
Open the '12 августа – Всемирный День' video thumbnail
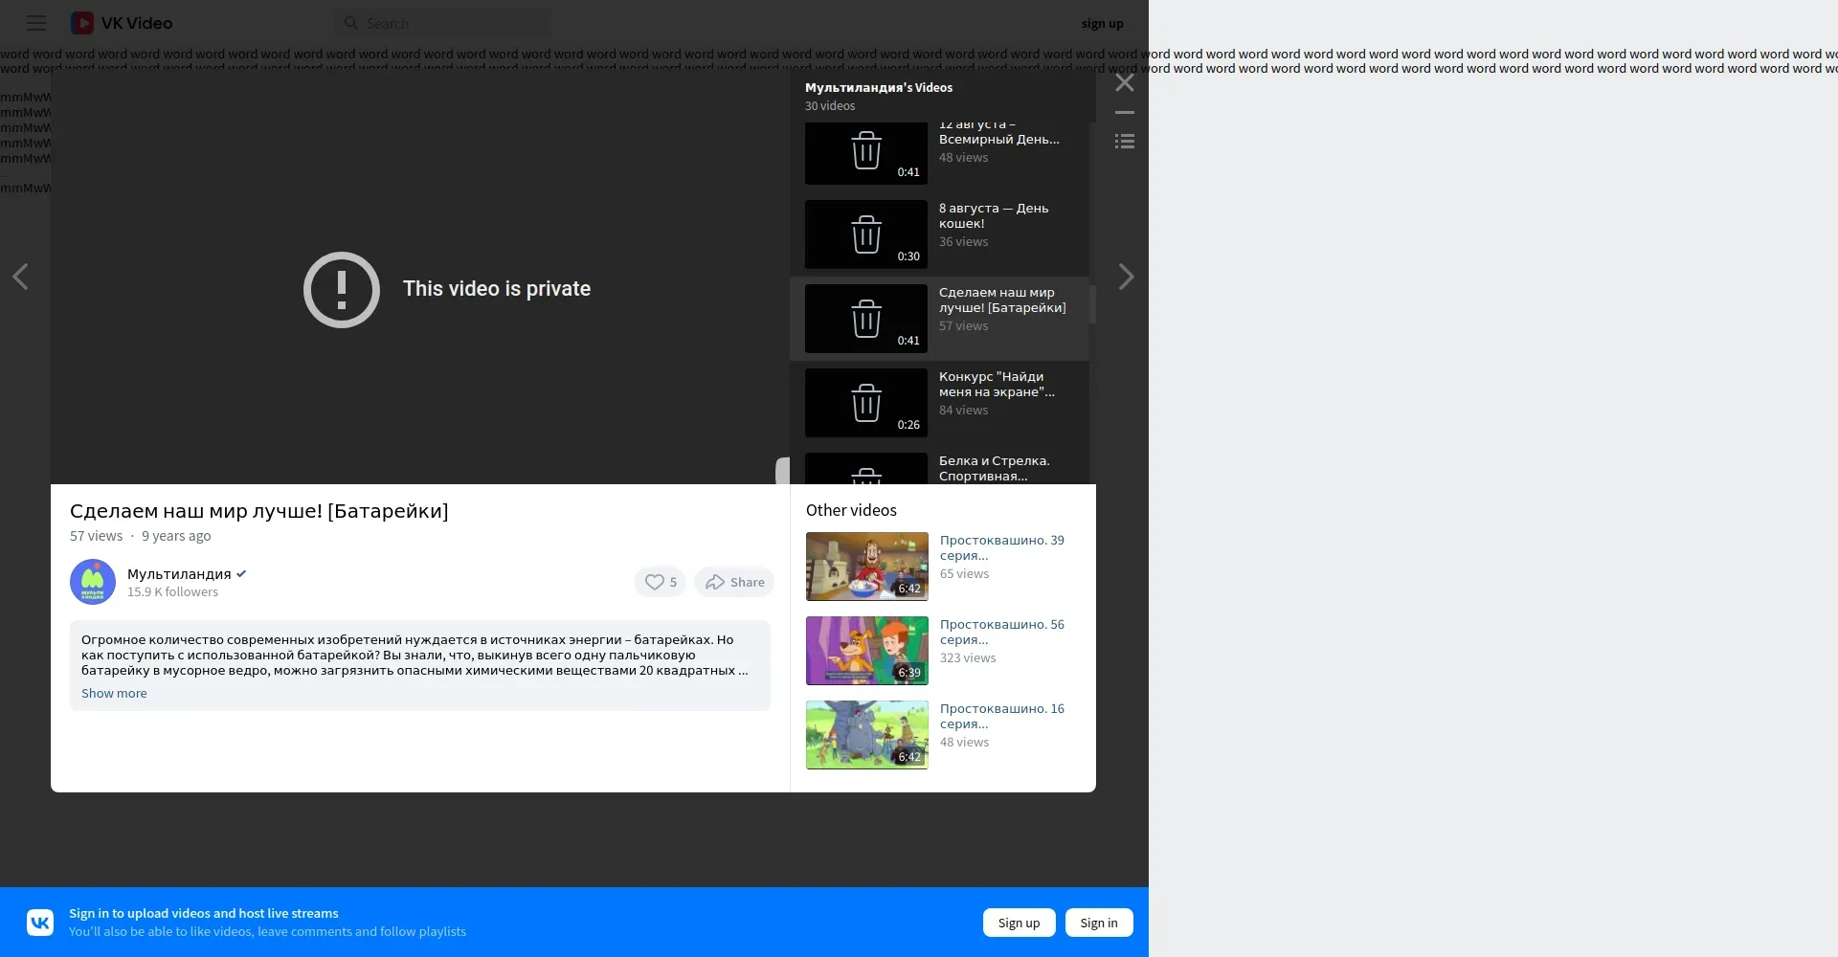coord(866,153)
